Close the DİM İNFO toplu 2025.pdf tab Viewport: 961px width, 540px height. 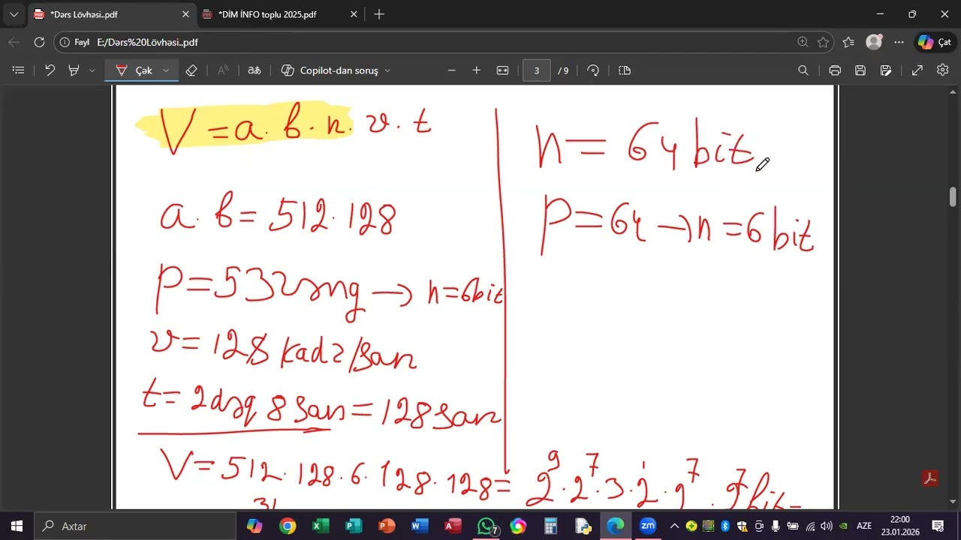click(354, 14)
